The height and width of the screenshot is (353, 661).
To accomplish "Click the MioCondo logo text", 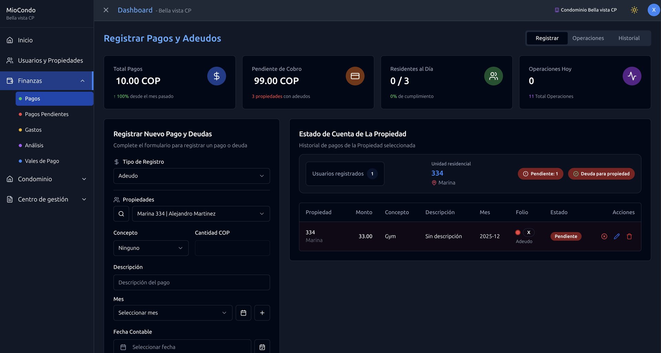I will (21, 10).
